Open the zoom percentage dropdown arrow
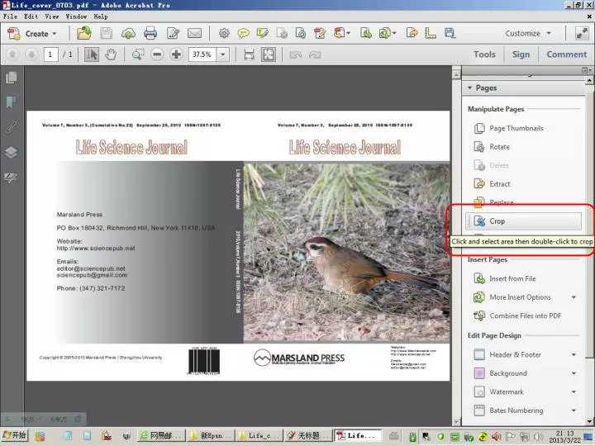Image resolution: width=595 pixels, height=446 pixels. pyautogui.click(x=223, y=55)
